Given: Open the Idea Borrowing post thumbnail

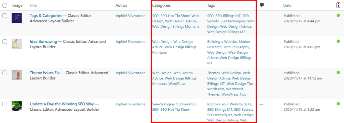Looking at the screenshot, I should tap(17, 44).
